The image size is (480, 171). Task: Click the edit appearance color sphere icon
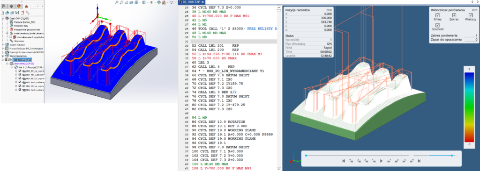pos(159,2)
